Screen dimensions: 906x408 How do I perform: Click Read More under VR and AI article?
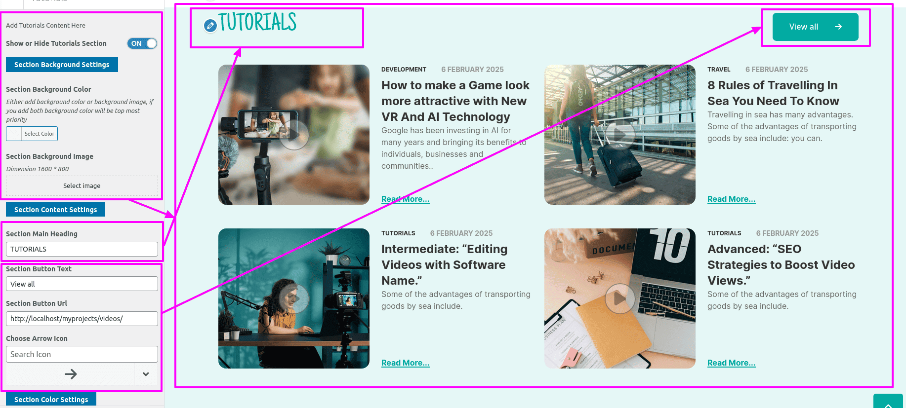(x=405, y=199)
